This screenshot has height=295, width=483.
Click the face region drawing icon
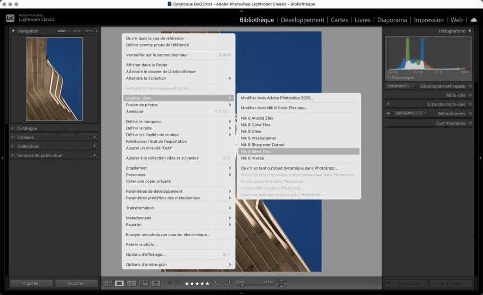[282, 283]
